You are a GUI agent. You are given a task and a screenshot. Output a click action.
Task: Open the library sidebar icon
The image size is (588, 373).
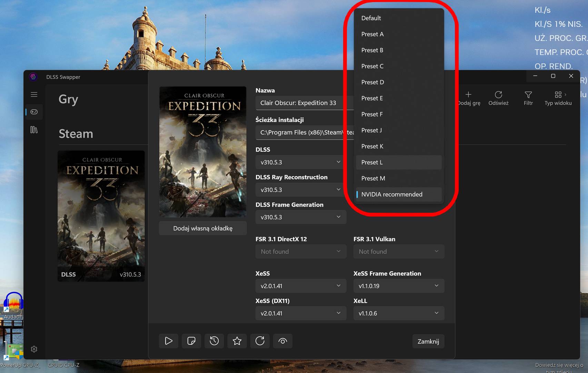click(34, 130)
